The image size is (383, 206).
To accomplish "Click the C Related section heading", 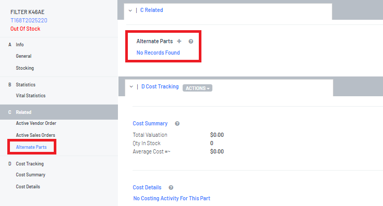I will (151, 10).
